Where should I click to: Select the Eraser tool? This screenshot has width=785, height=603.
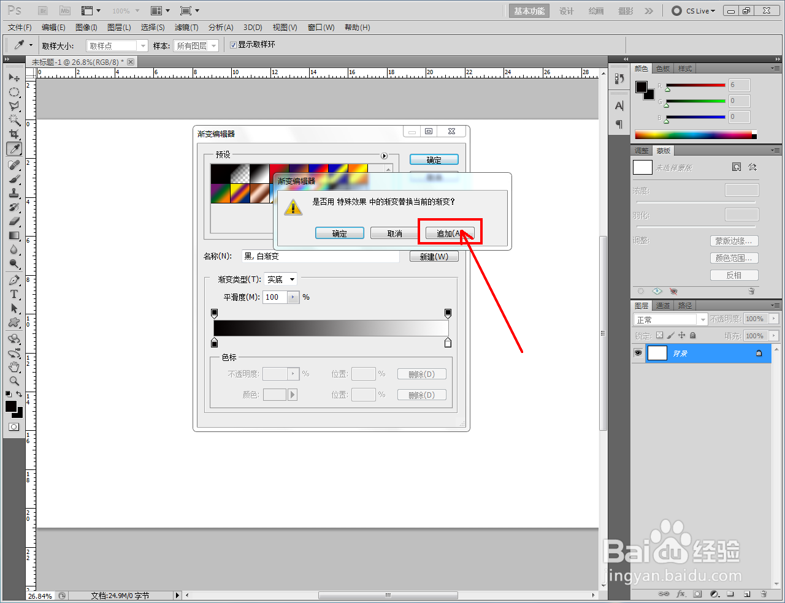coord(14,221)
